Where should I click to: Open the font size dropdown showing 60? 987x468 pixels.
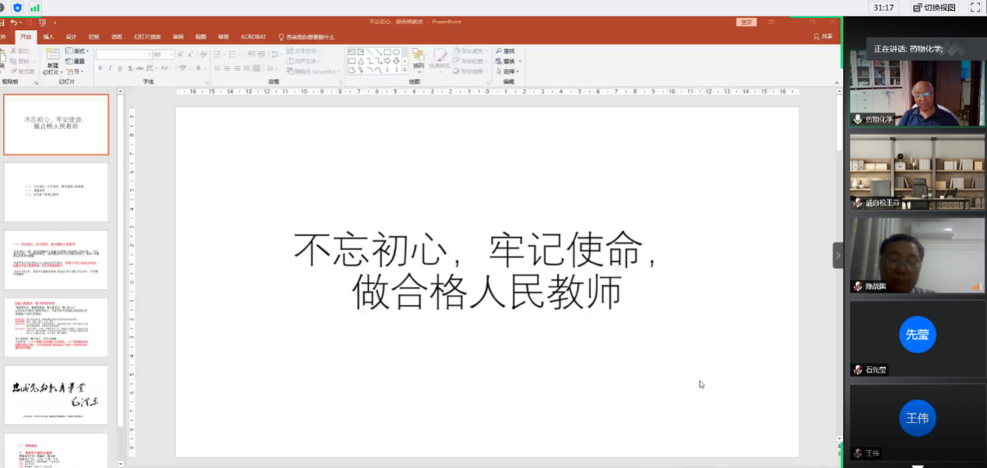pos(170,54)
